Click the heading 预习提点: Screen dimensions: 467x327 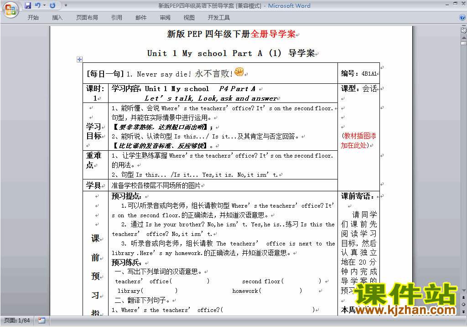(126, 196)
